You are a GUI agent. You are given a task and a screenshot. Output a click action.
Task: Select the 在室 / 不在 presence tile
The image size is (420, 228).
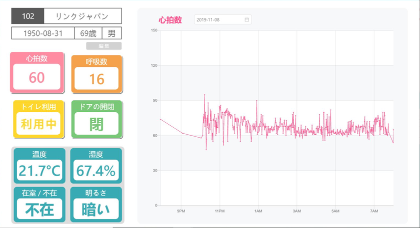pos(39,205)
